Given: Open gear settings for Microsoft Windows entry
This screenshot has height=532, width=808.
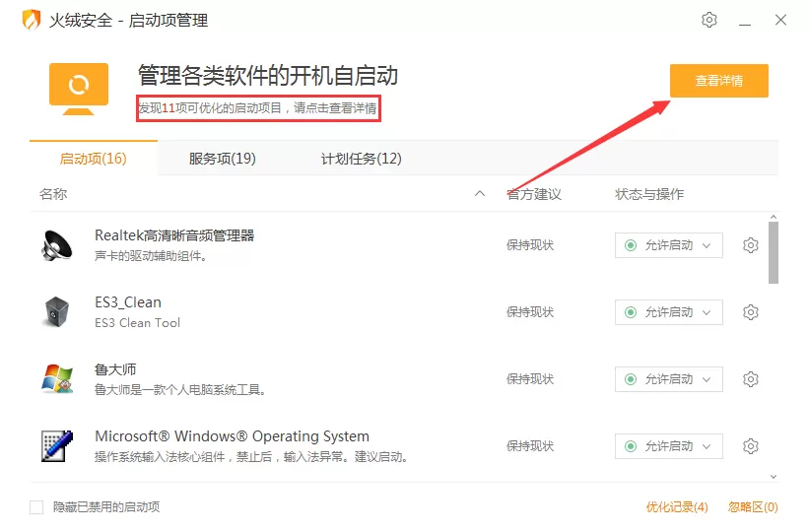Looking at the screenshot, I should [x=750, y=446].
